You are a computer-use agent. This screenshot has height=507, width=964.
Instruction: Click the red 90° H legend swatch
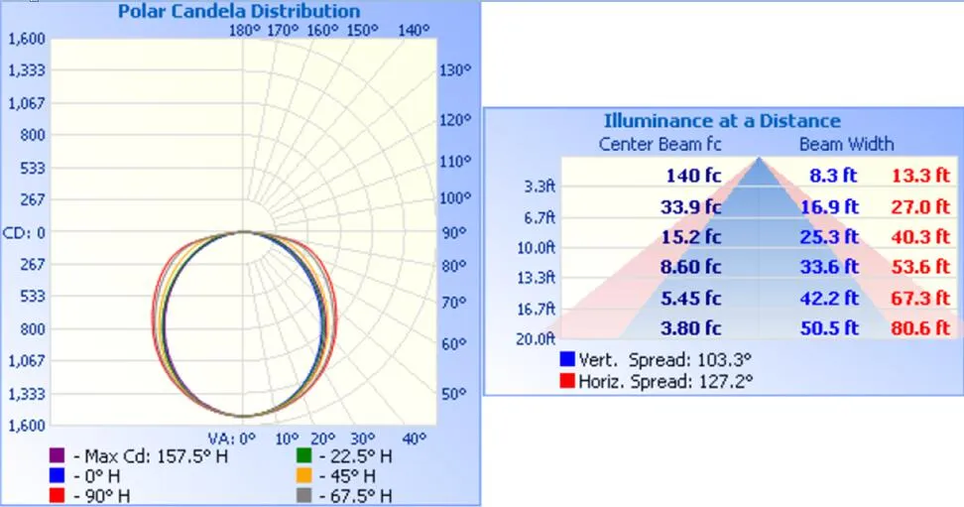tap(57, 495)
